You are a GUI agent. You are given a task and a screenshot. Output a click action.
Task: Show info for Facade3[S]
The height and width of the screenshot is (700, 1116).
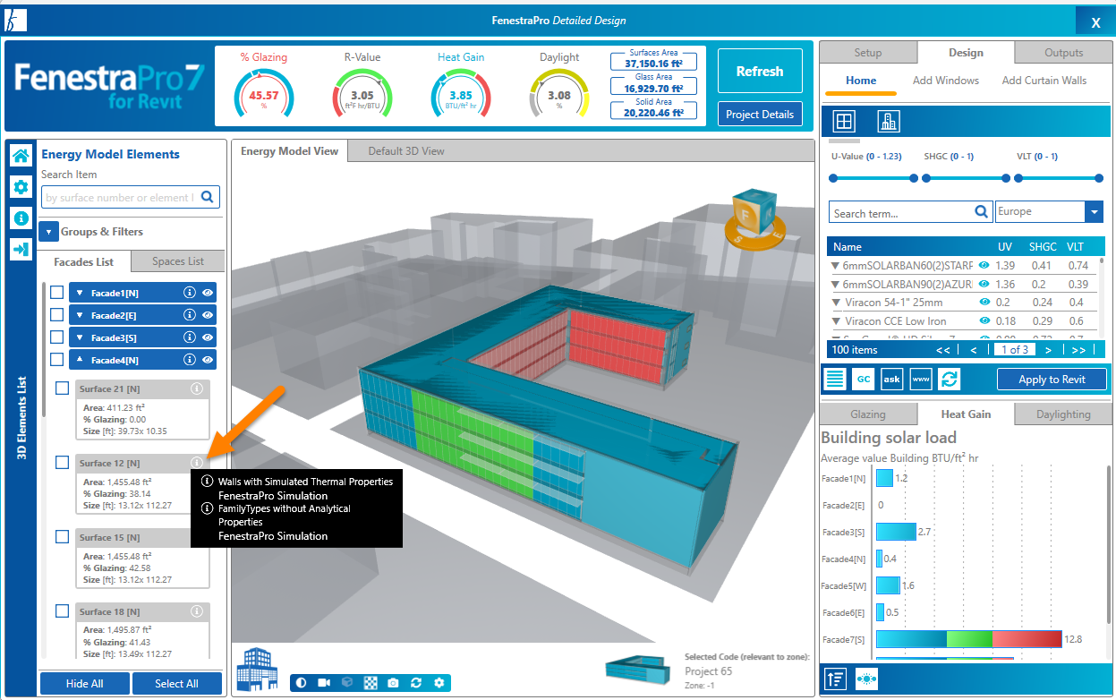pyautogui.click(x=190, y=337)
